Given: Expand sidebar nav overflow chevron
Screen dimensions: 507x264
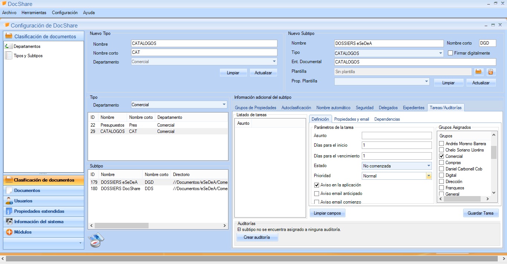Looking at the screenshot, I should point(80,243).
